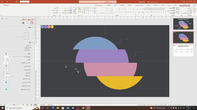Click the Format Painter brush icon
This screenshot has height=110, width=197.
point(191,13)
